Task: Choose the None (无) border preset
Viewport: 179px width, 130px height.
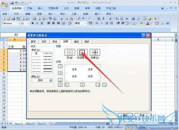Action: [x=70, y=52]
